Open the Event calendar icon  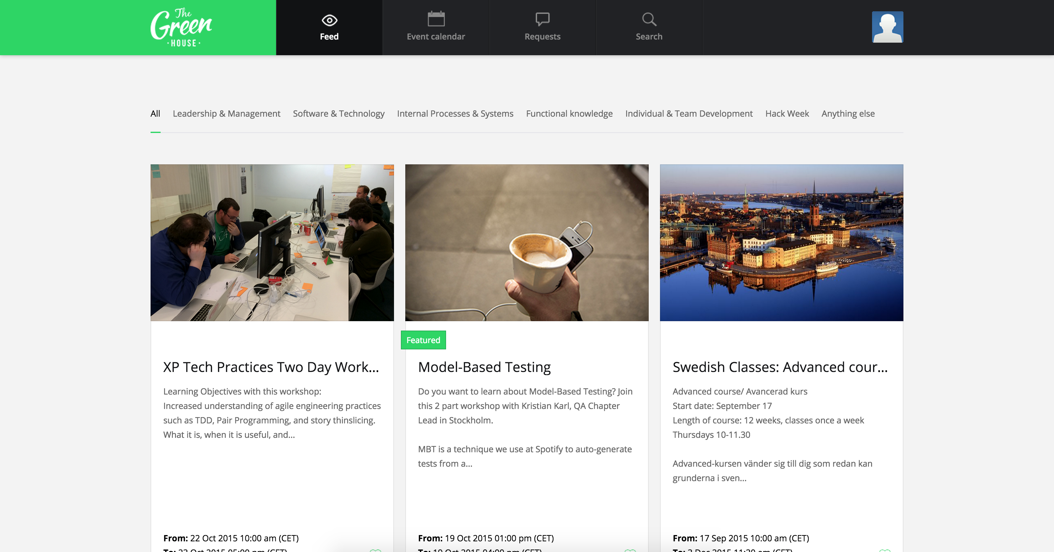coord(436,19)
